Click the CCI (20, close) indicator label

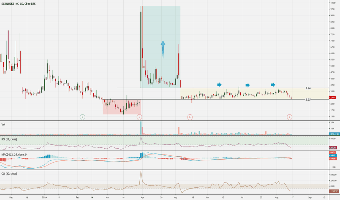9,173
